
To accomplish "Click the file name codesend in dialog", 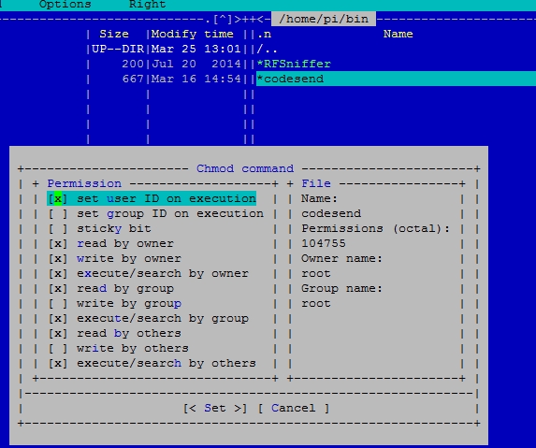I will click(331, 213).
